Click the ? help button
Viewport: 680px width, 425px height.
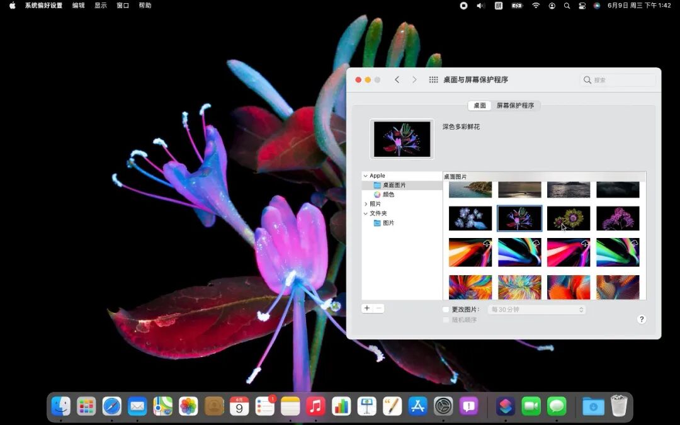coord(642,319)
